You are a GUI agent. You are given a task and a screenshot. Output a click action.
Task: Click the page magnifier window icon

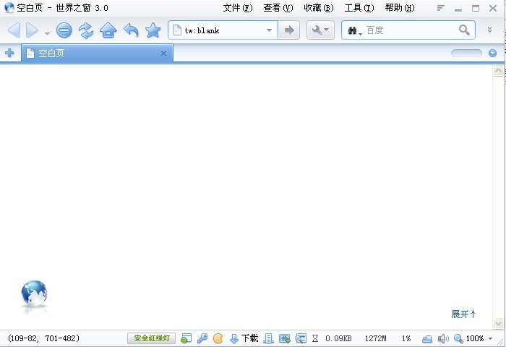(301, 338)
